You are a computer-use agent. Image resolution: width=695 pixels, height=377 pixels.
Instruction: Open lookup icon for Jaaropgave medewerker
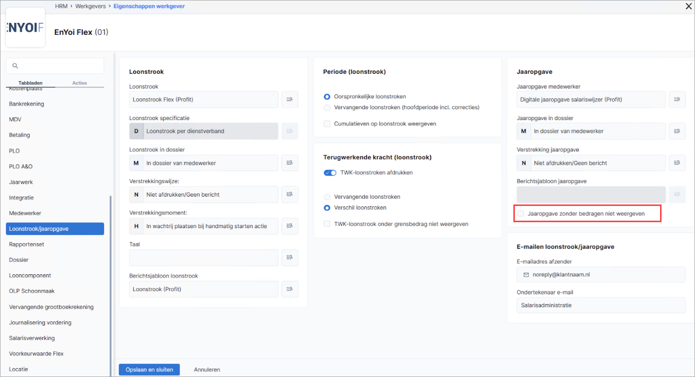click(677, 99)
